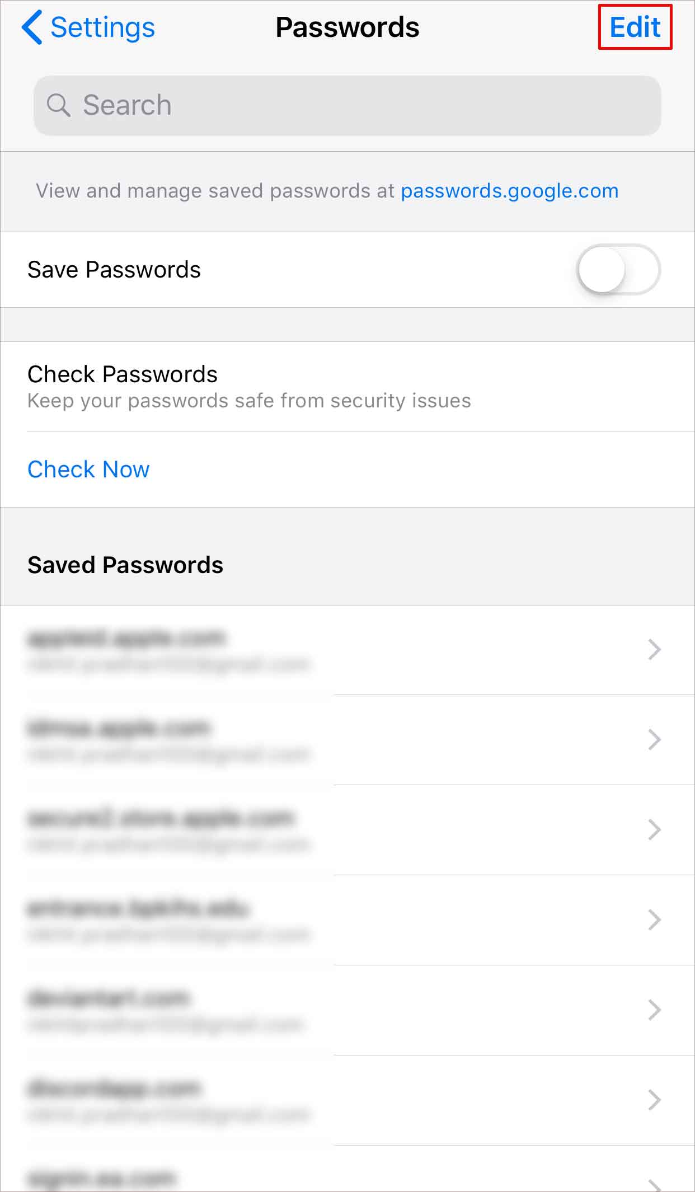Tap the Save Passwords label text
The width and height of the screenshot is (695, 1192).
click(x=114, y=270)
